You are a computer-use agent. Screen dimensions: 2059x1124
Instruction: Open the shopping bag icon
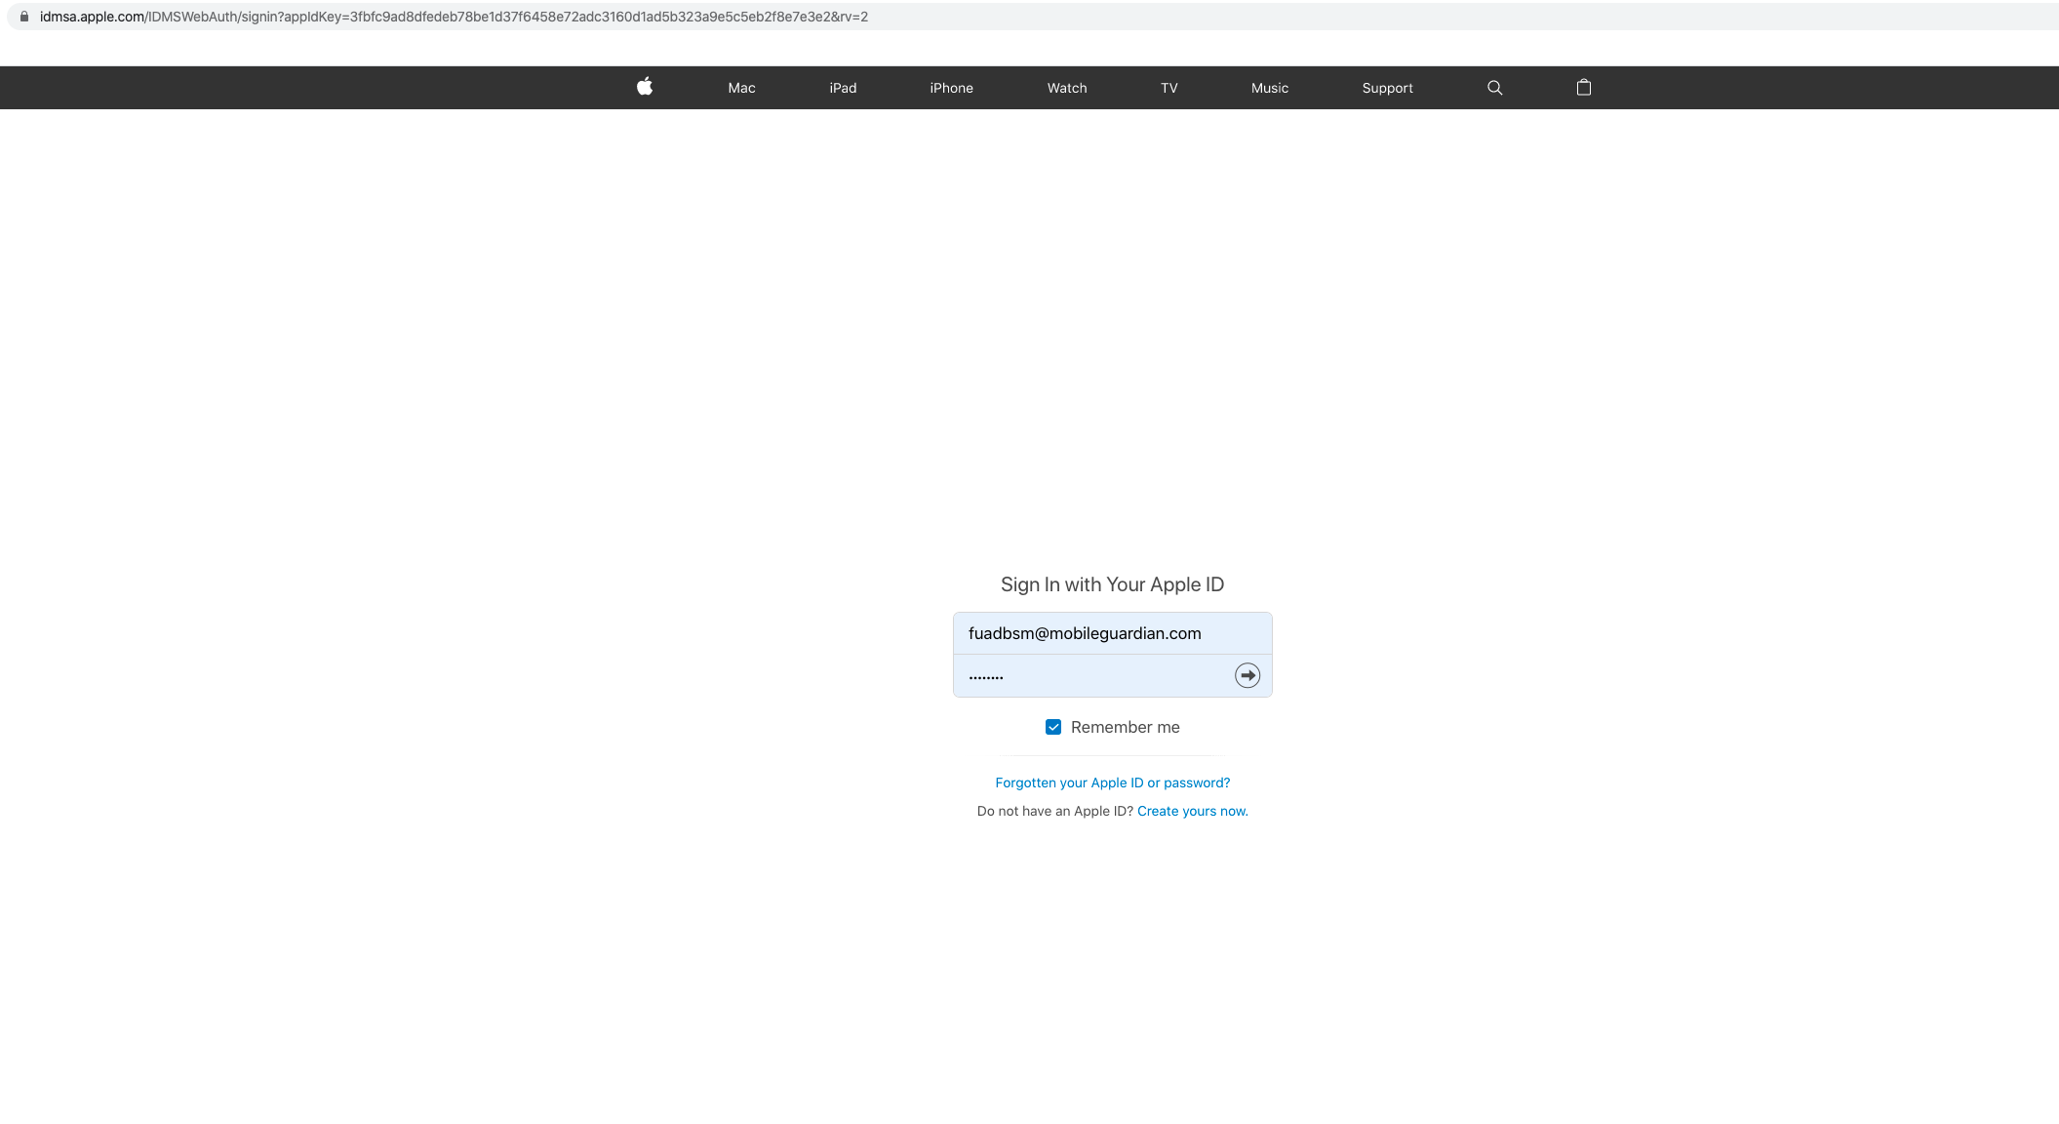coord(1584,87)
